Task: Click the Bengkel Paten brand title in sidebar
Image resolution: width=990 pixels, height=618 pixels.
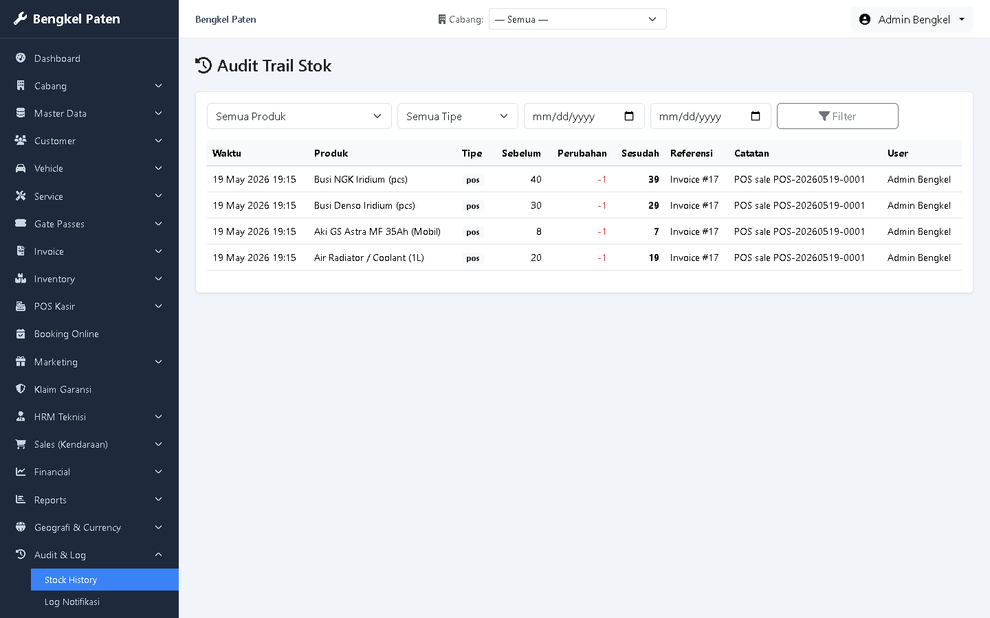Action: pyautogui.click(x=76, y=19)
